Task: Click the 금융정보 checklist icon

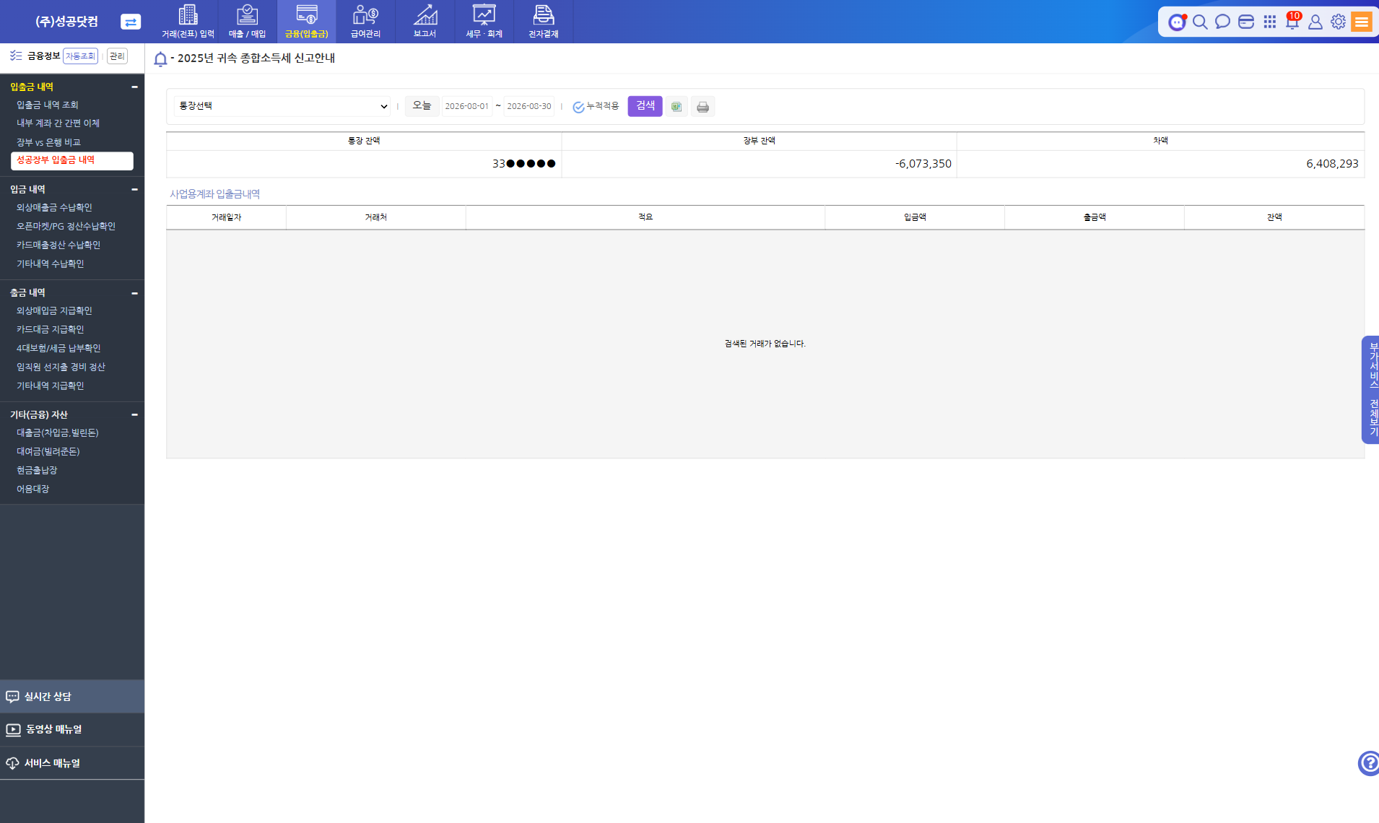Action: pos(16,56)
